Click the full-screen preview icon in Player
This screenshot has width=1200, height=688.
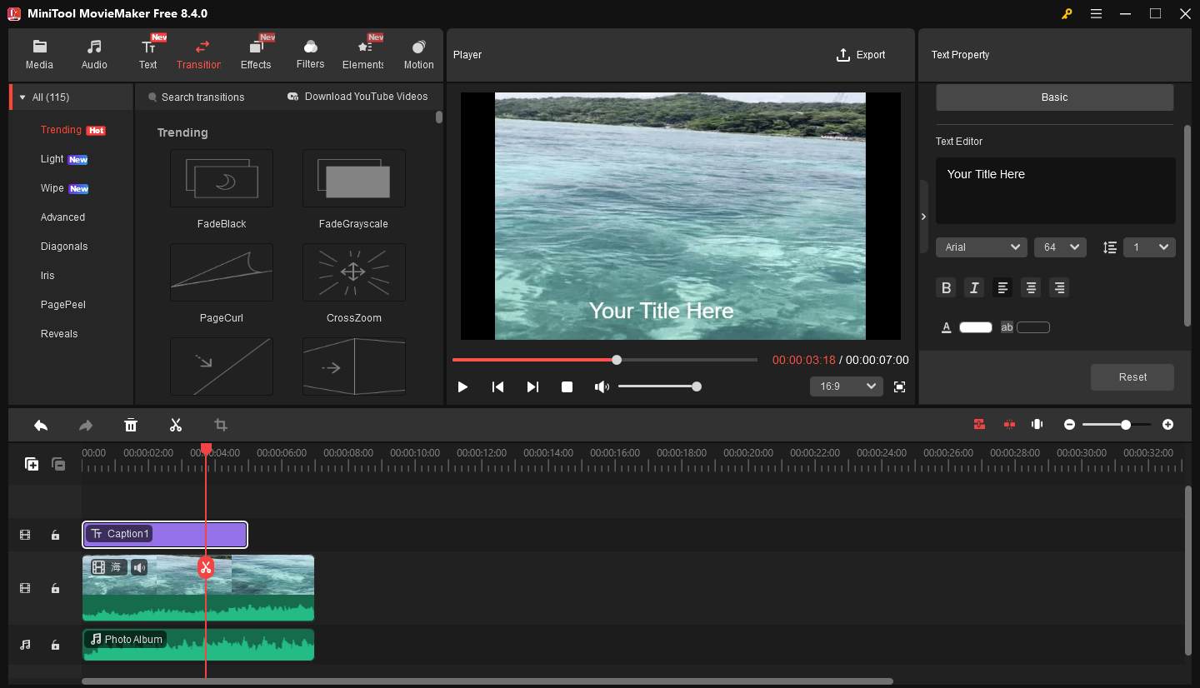click(899, 386)
